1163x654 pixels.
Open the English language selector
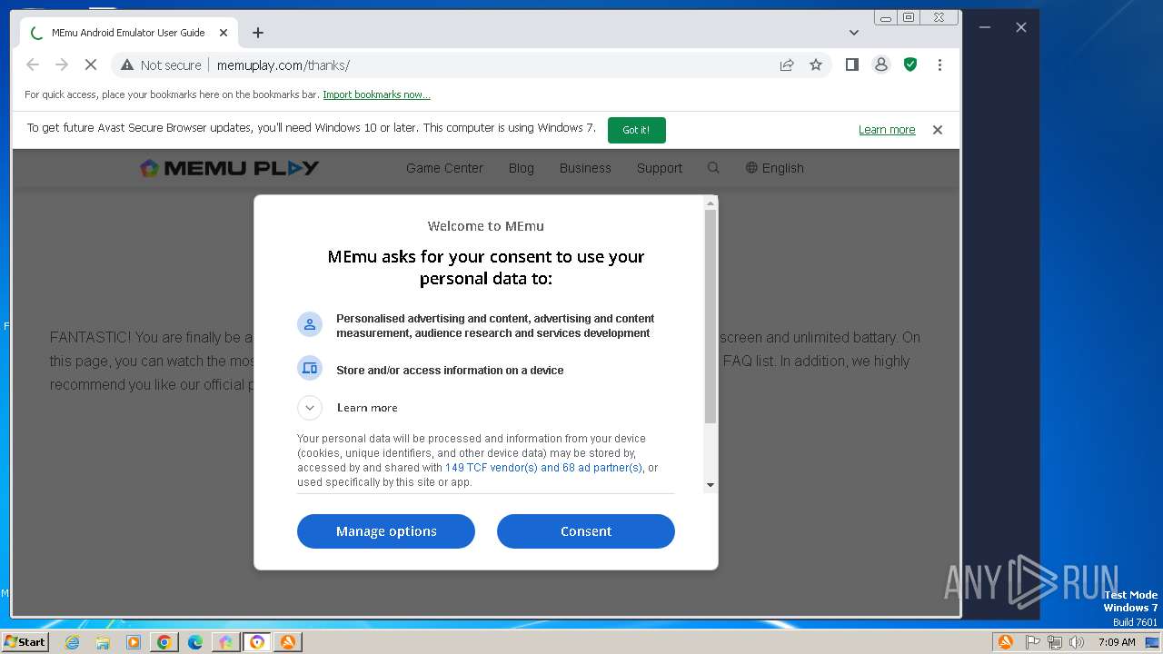[775, 168]
